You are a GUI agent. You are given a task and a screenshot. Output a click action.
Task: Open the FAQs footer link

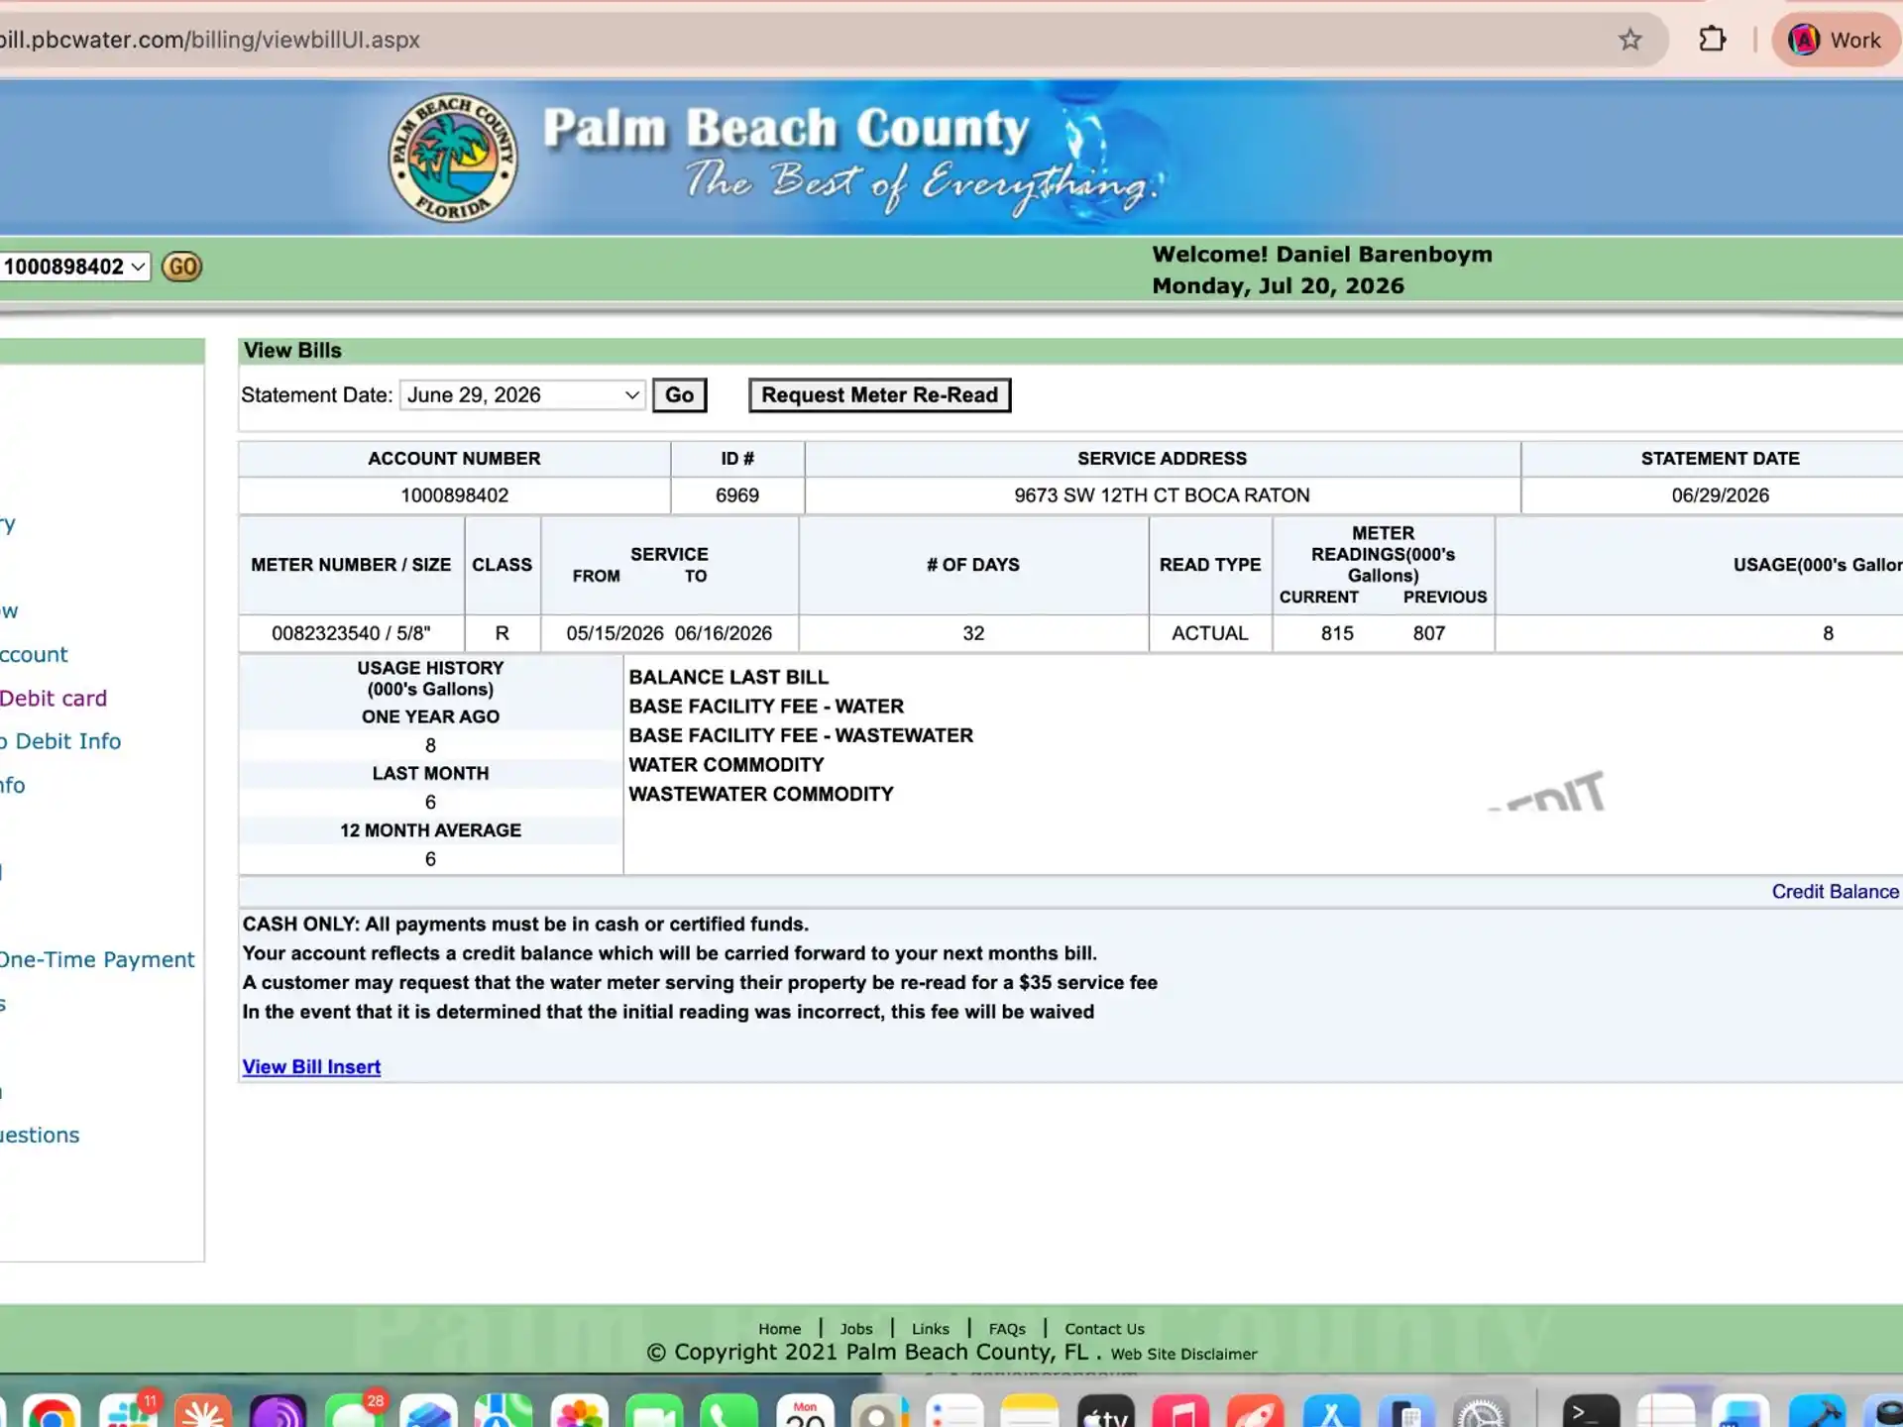click(x=1007, y=1329)
